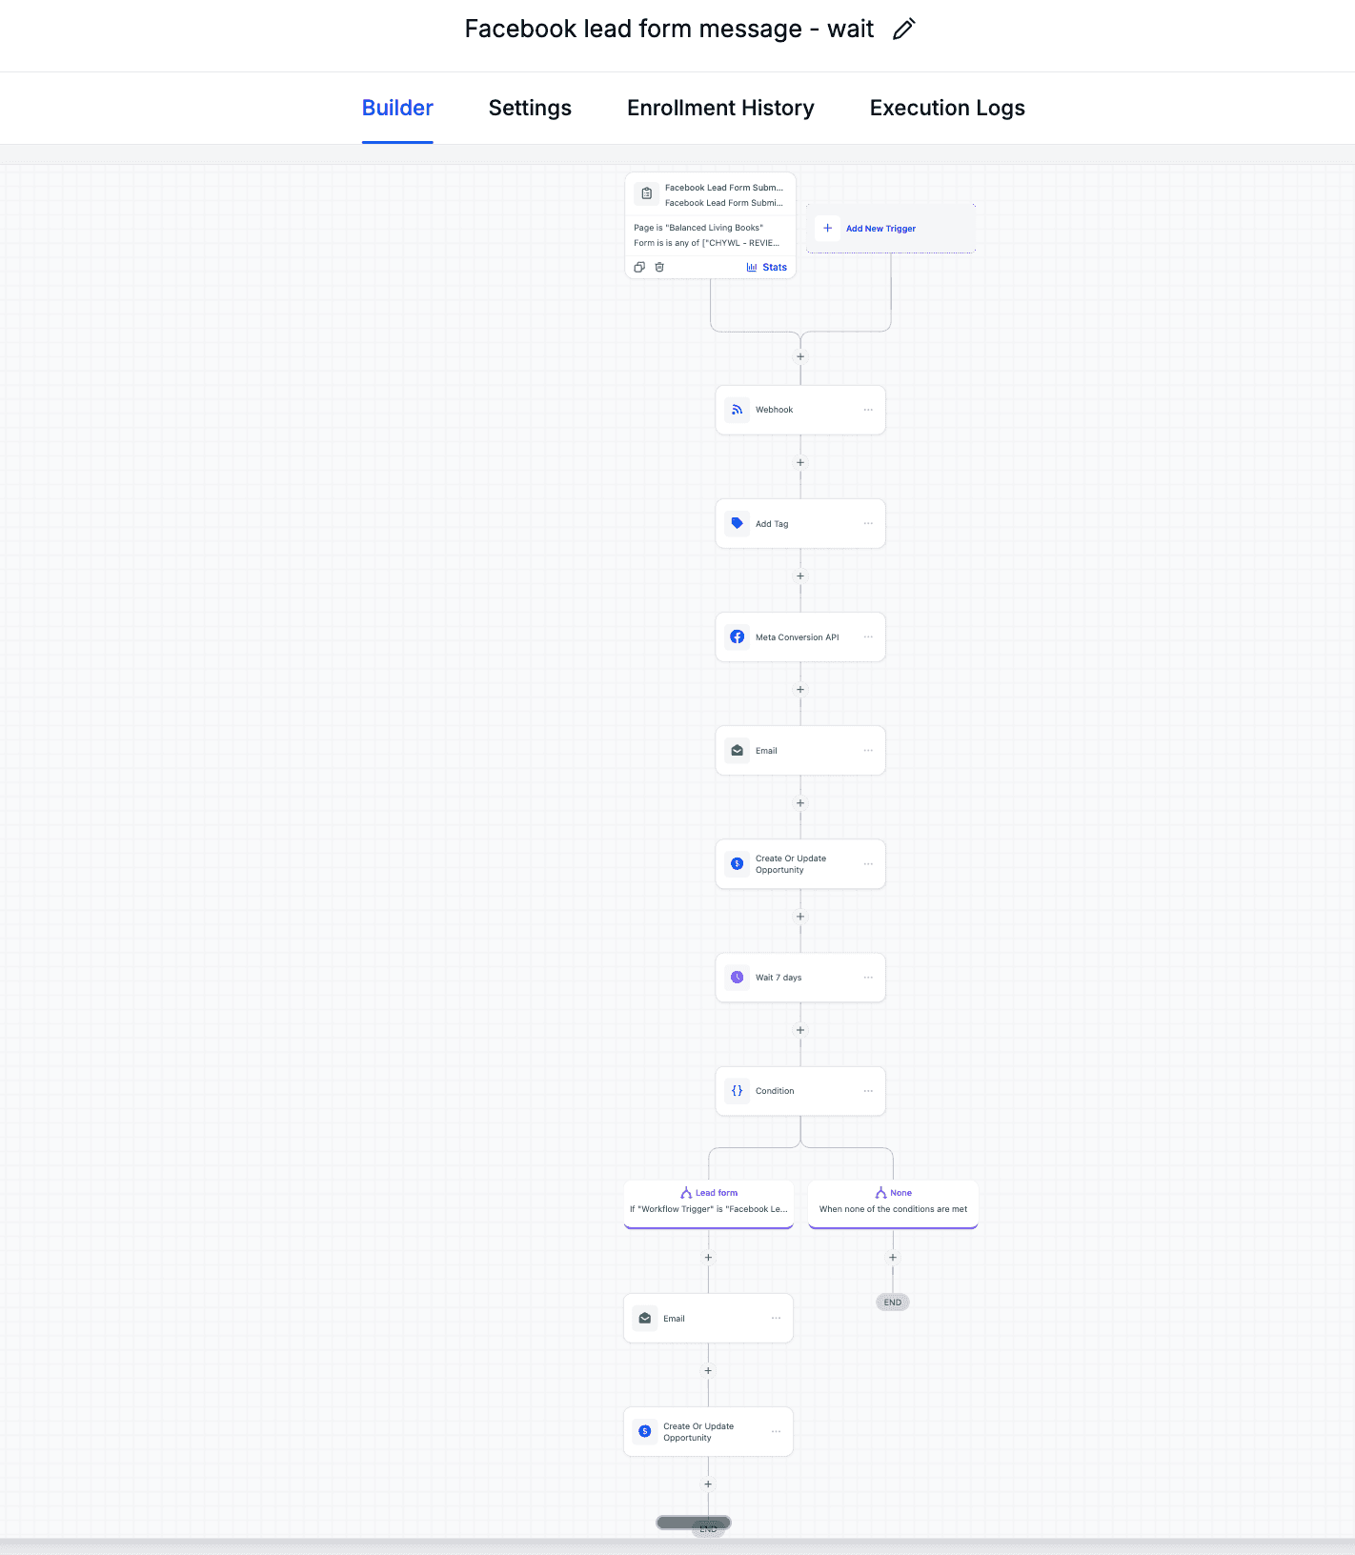Click the plus icon in Add New Trigger

pyautogui.click(x=828, y=229)
